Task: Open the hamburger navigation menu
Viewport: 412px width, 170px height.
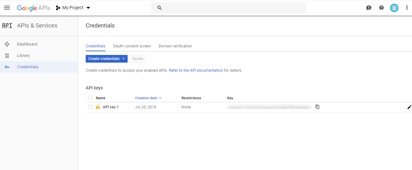Action: tap(7, 8)
